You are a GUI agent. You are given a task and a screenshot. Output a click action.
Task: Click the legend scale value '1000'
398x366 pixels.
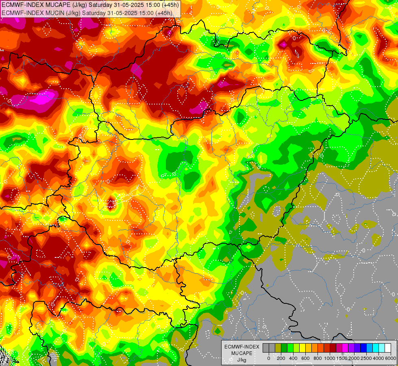(330, 358)
